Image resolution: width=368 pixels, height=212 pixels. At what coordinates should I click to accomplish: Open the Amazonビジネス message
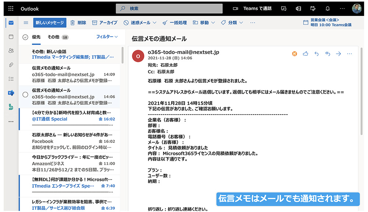(70, 164)
